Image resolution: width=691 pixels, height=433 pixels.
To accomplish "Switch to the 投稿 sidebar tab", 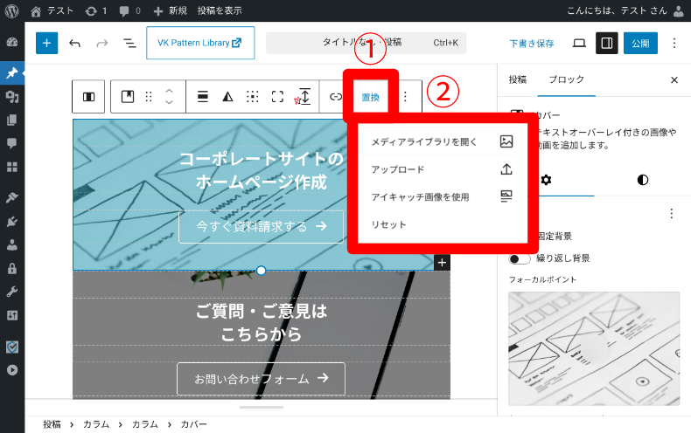I will coord(517,79).
